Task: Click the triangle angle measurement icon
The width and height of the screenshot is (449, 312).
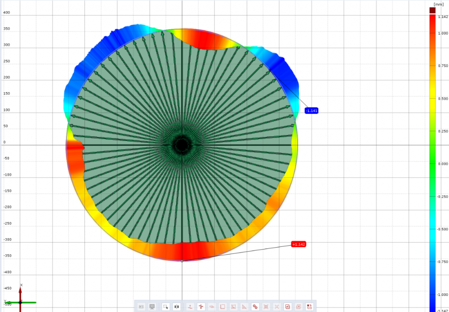Action: pos(244,307)
